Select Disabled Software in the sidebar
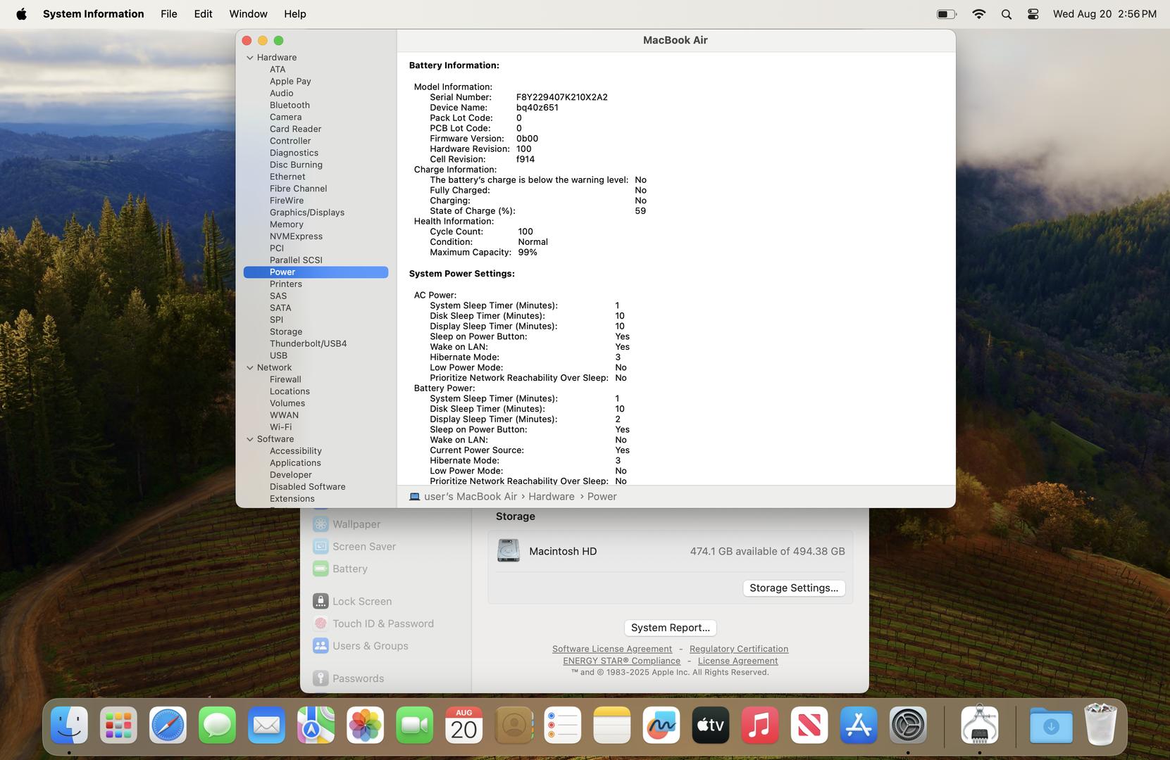This screenshot has width=1170, height=760. pyautogui.click(x=307, y=487)
